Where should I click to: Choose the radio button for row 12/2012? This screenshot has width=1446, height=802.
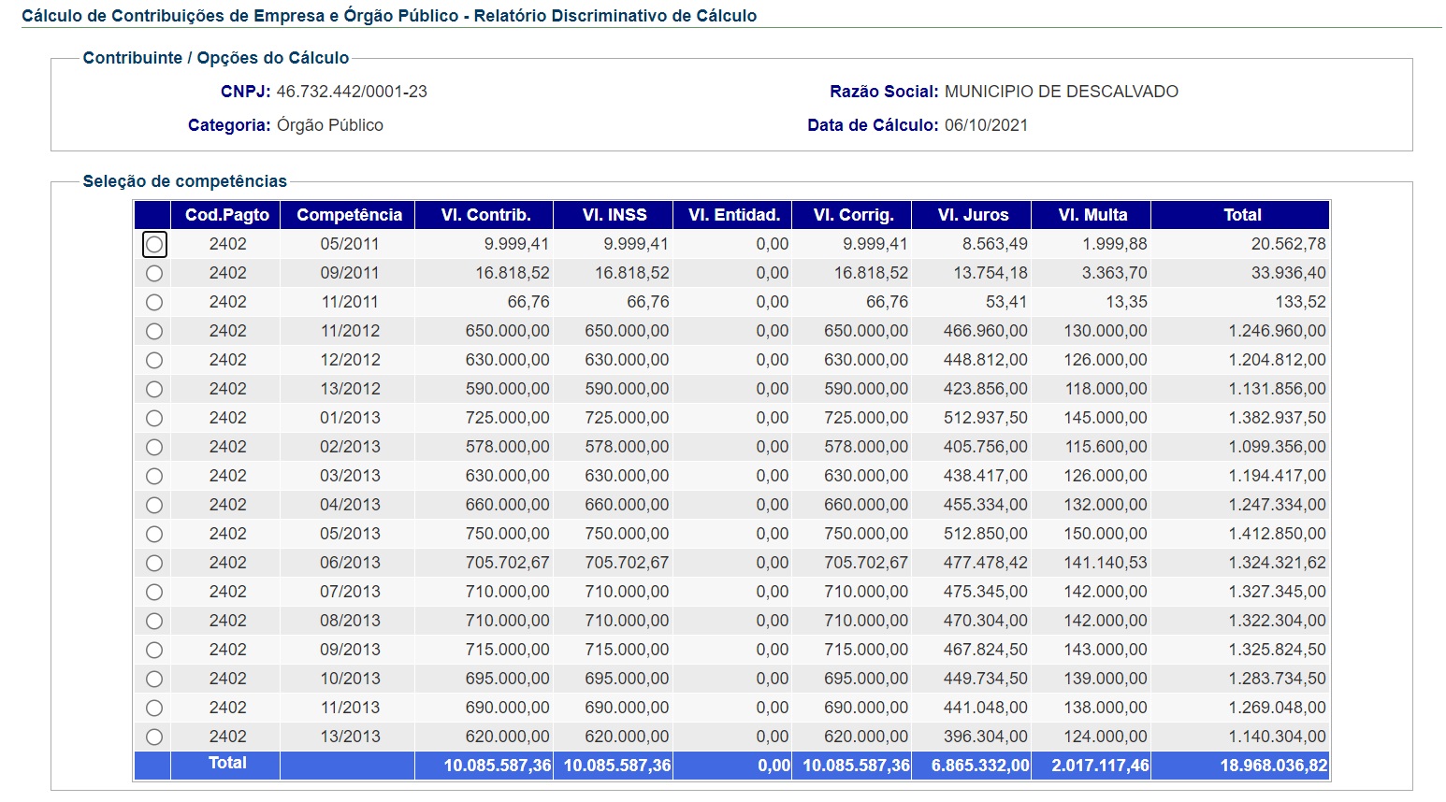(154, 361)
